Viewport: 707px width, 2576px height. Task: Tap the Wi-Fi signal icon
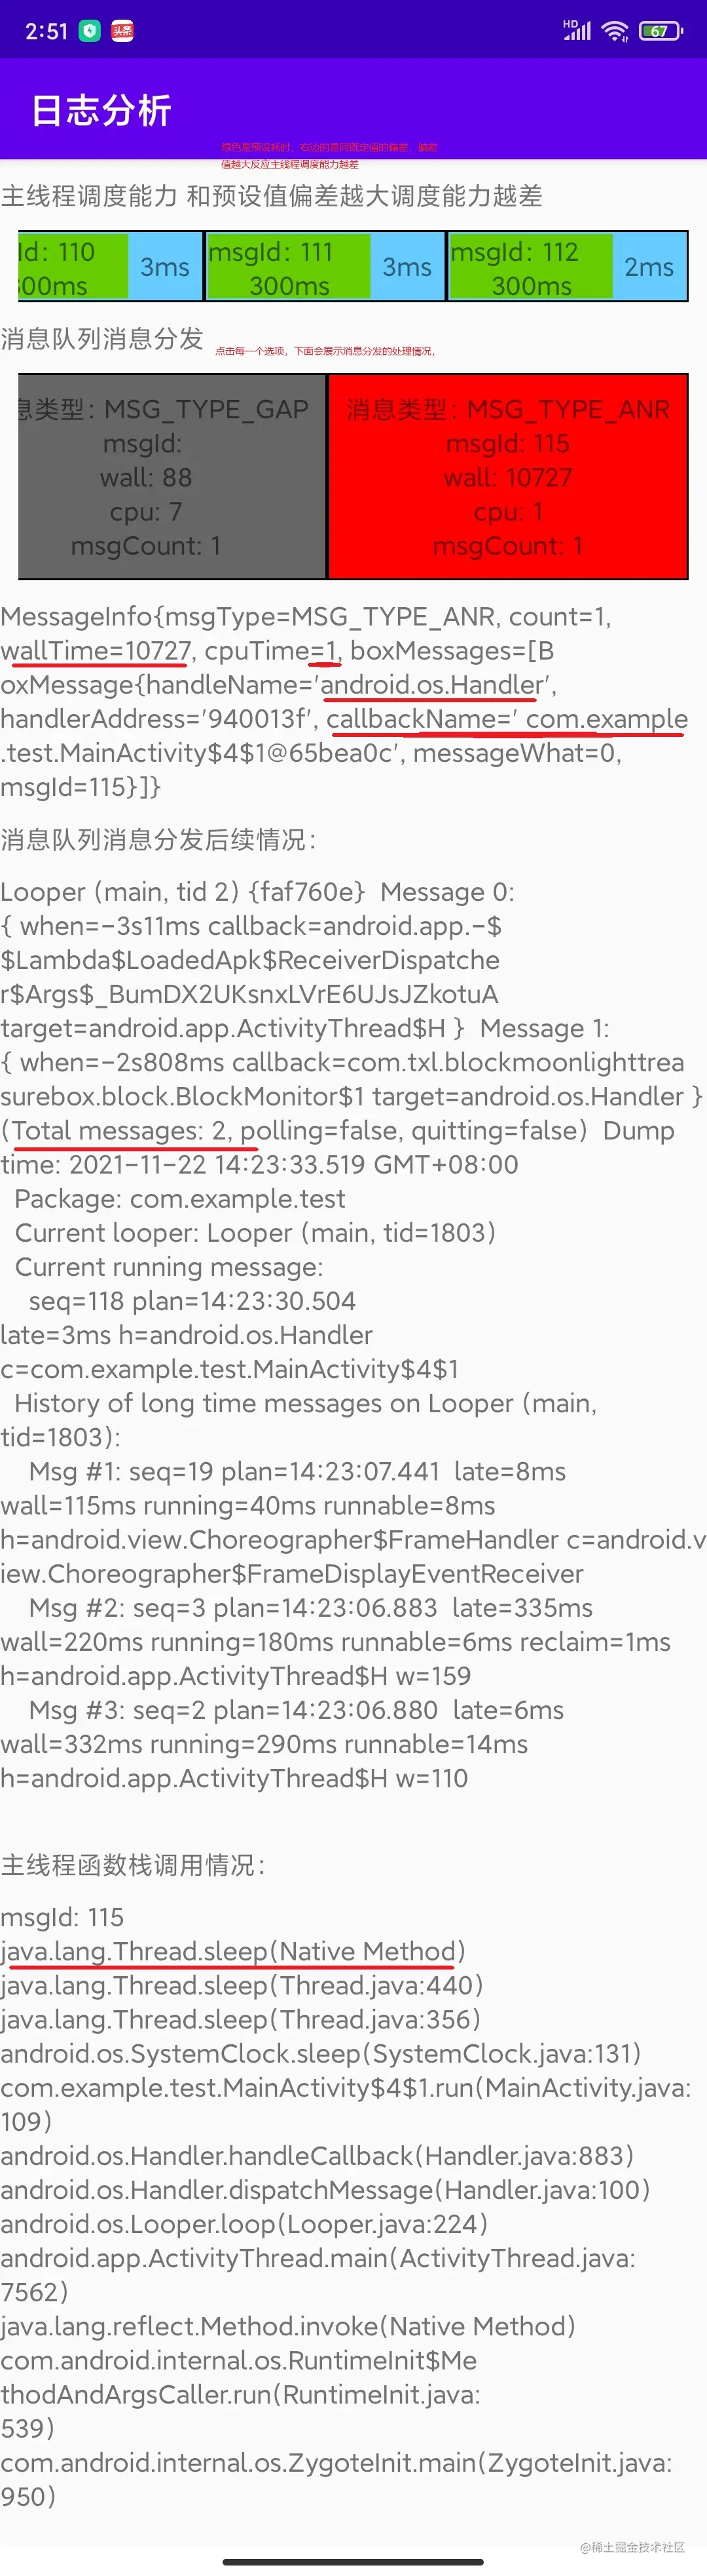click(x=615, y=31)
